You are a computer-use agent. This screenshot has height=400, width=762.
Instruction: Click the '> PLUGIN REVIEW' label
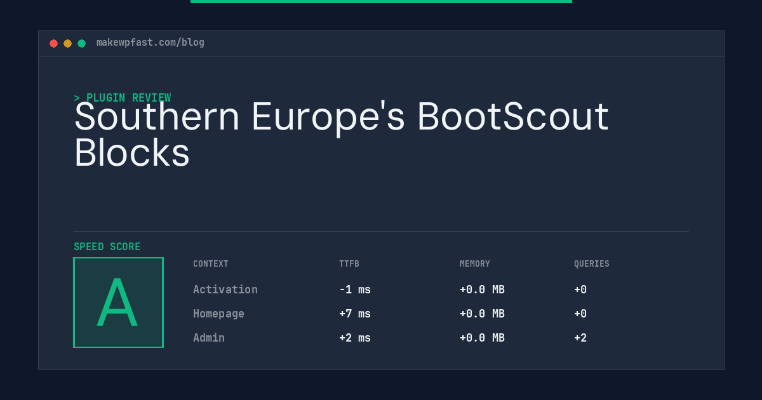tap(123, 98)
